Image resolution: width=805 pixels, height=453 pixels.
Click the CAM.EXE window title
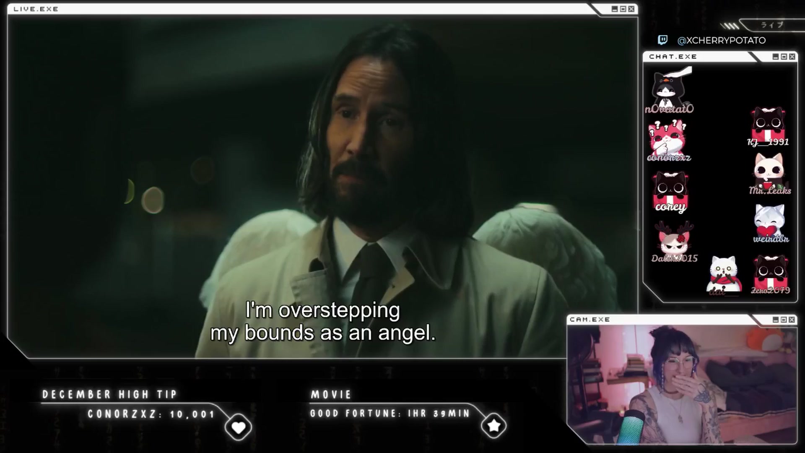point(590,320)
